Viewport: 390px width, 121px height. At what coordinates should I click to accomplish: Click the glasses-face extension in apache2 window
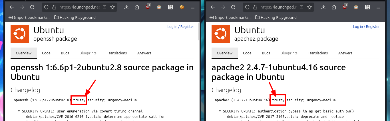356,7
